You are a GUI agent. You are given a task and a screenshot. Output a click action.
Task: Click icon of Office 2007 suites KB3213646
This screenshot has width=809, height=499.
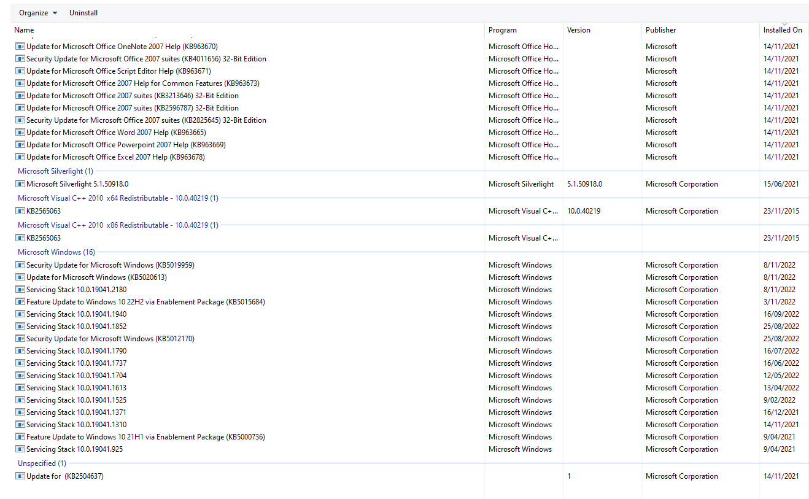click(x=20, y=96)
